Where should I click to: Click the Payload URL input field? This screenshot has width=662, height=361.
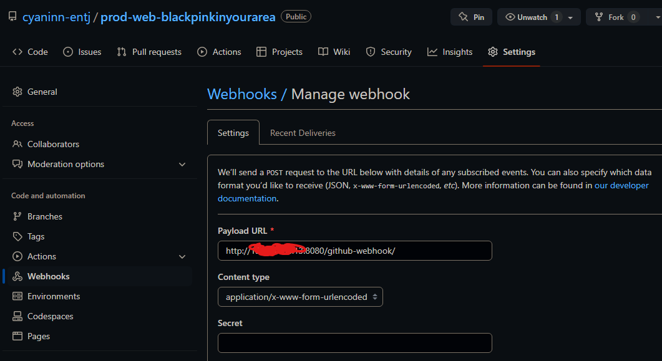tap(354, 251)
